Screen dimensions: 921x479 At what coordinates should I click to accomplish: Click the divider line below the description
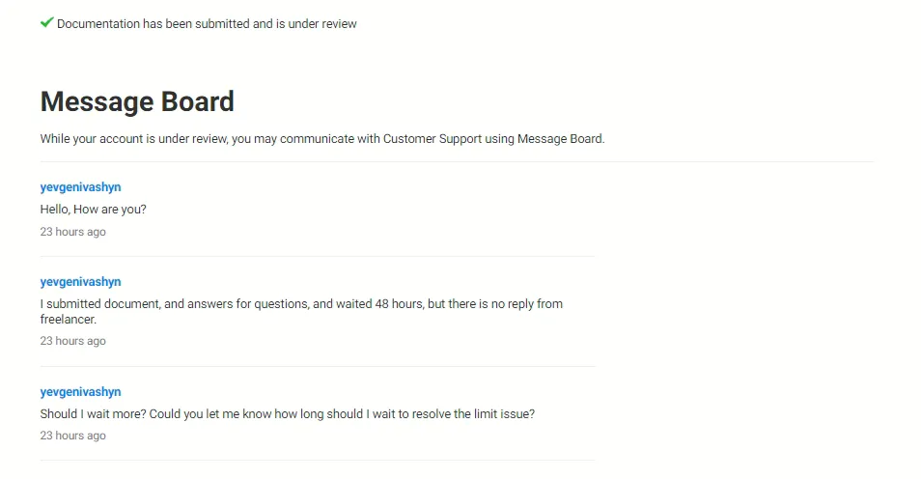457,162
